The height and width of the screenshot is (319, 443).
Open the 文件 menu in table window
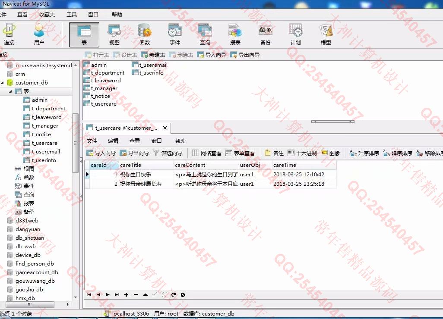92,141
